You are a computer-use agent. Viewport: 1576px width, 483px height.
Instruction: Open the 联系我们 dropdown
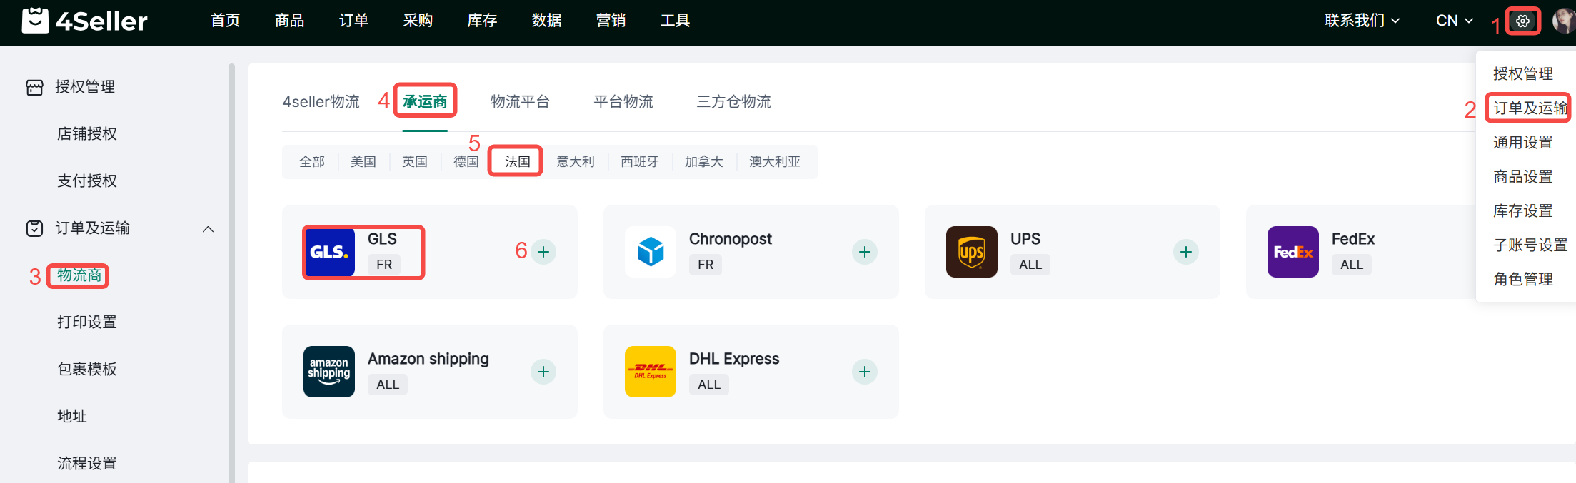pyautogui.click(x=1361, y=21)
